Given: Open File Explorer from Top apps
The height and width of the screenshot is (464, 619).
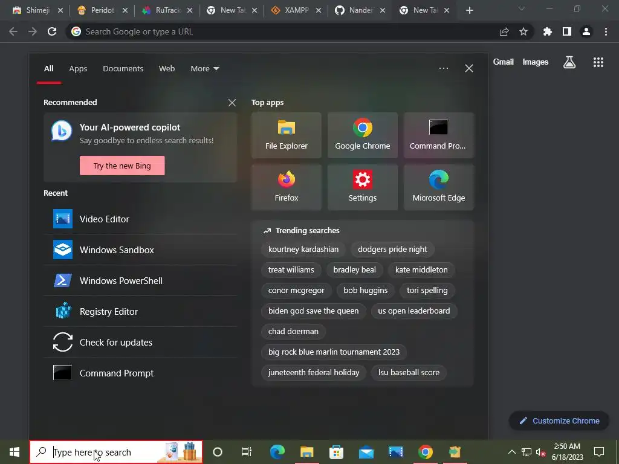Looking at the screenshot, I should 286,135.
